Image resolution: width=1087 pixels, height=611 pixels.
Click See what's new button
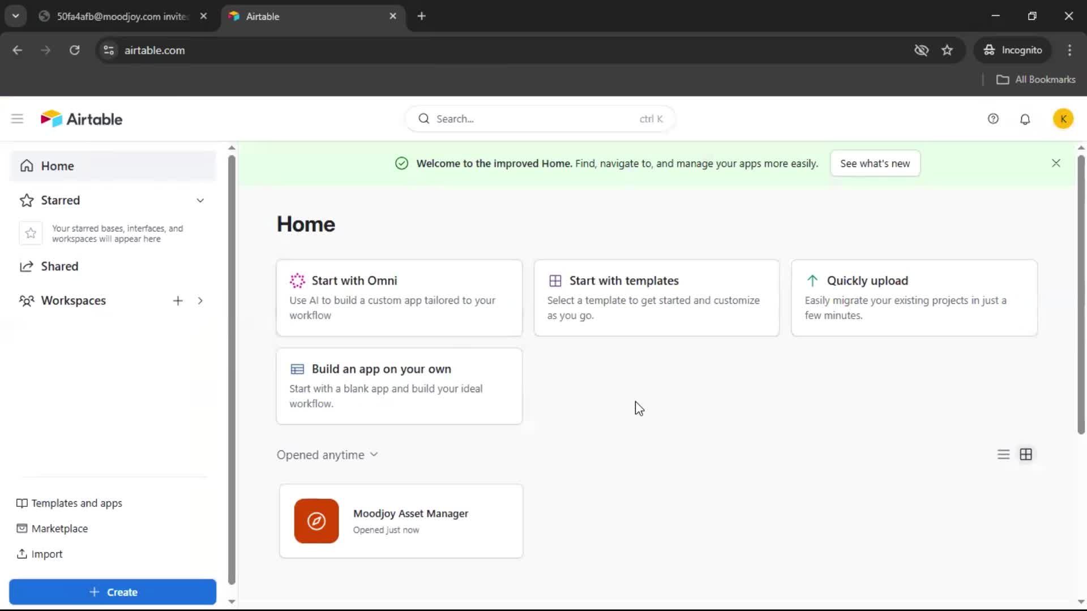pyautogui.click(x=875, y=163)
